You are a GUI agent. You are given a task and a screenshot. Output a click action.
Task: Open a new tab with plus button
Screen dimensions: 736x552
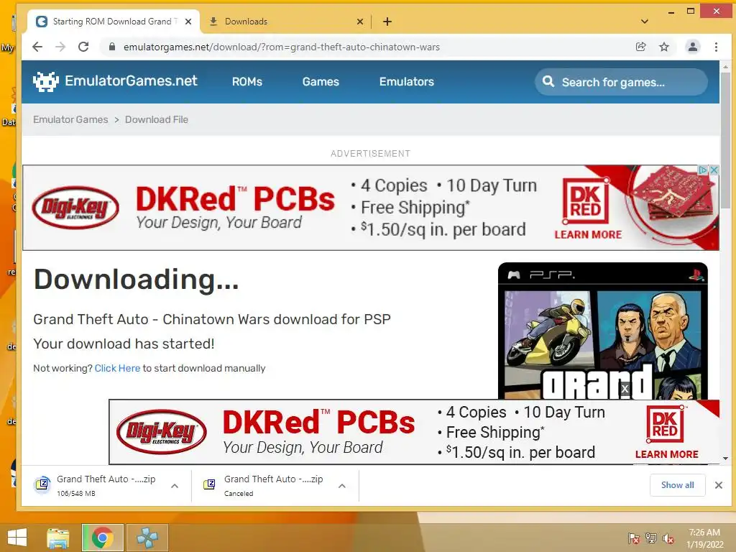coord(387,22)
